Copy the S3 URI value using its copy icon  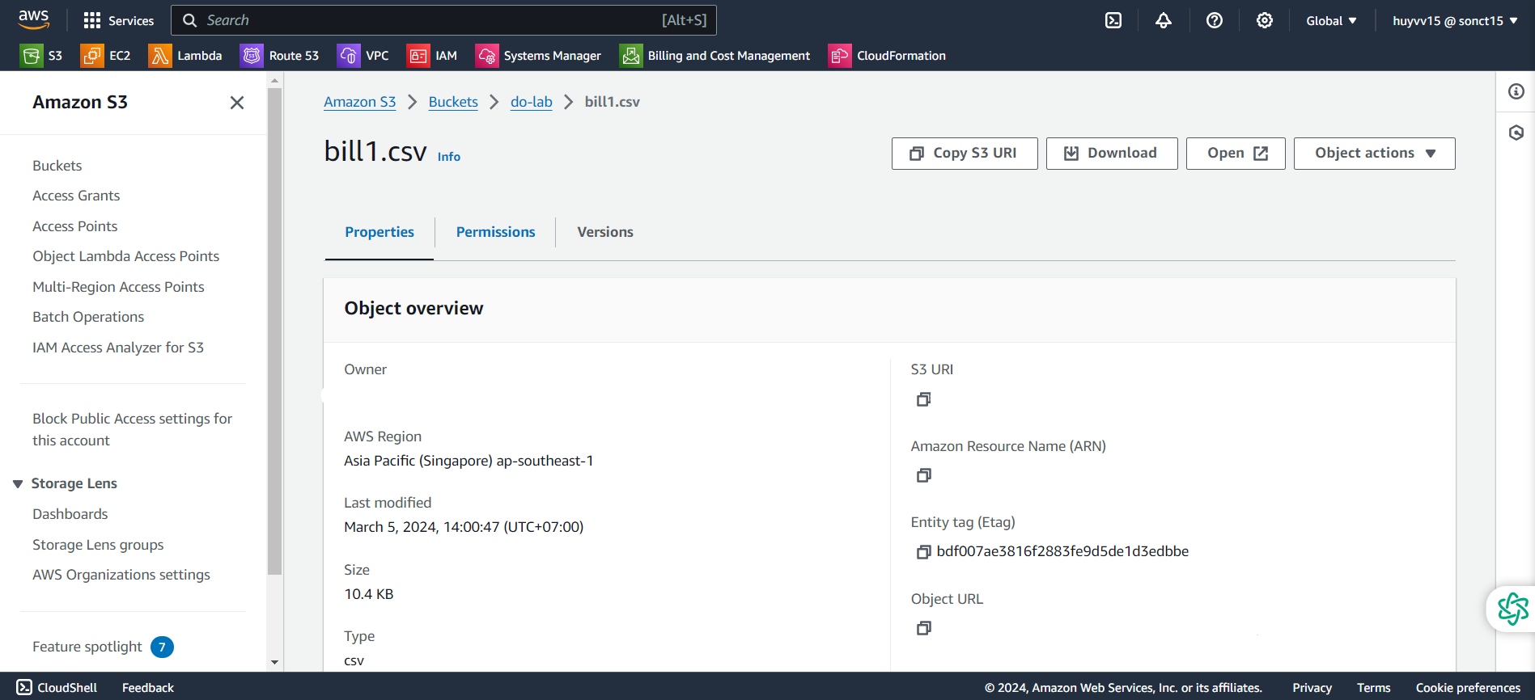click(923, 399)
